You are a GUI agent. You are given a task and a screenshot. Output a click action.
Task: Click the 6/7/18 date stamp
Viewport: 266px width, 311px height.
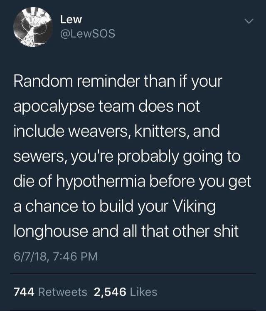(30, 256)
